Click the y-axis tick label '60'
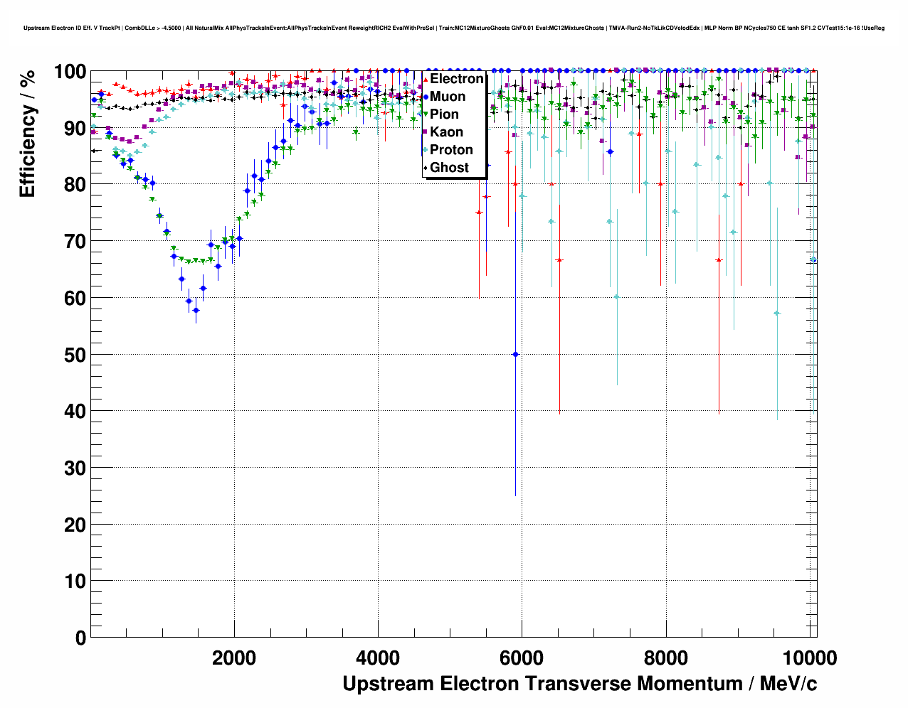Screen dimensions: 908x708 [x=75, y=299]
